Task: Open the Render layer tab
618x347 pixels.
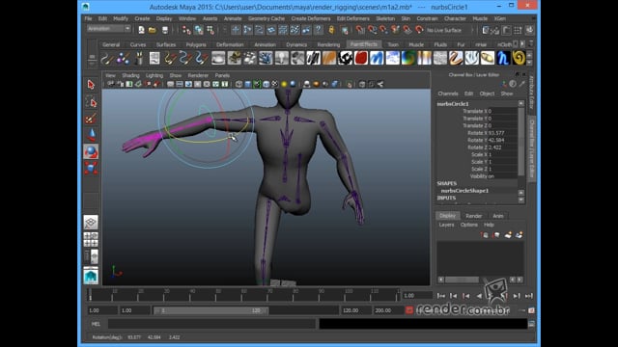Action: coord(474,216)
